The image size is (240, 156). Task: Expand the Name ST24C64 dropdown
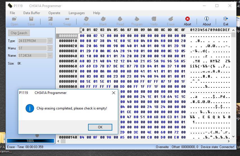(50, 56)
